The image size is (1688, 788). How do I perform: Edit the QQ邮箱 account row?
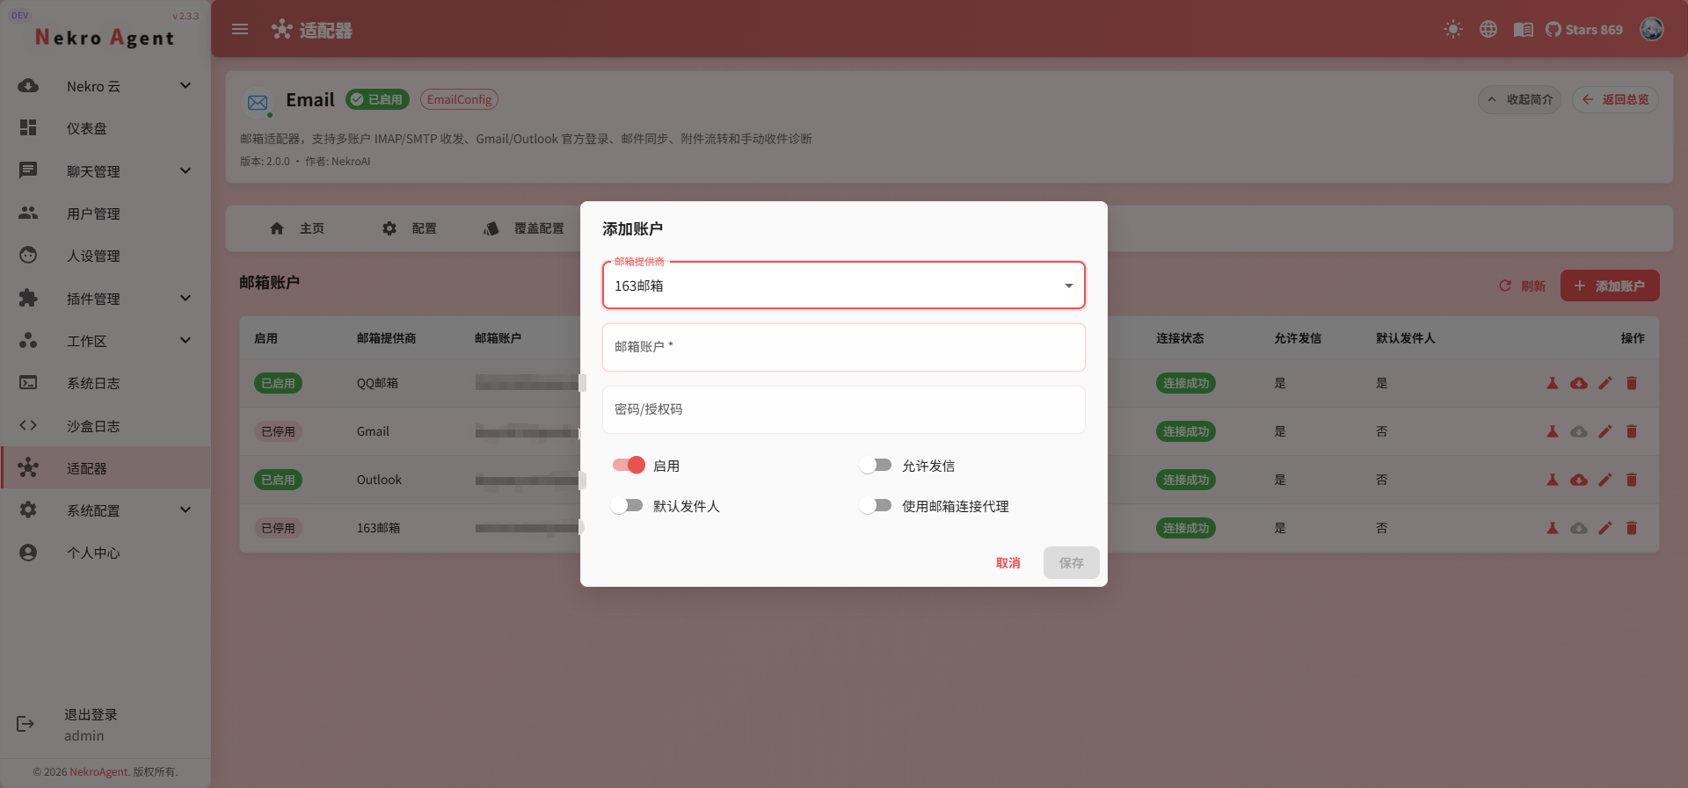[x=1605, y=383]
